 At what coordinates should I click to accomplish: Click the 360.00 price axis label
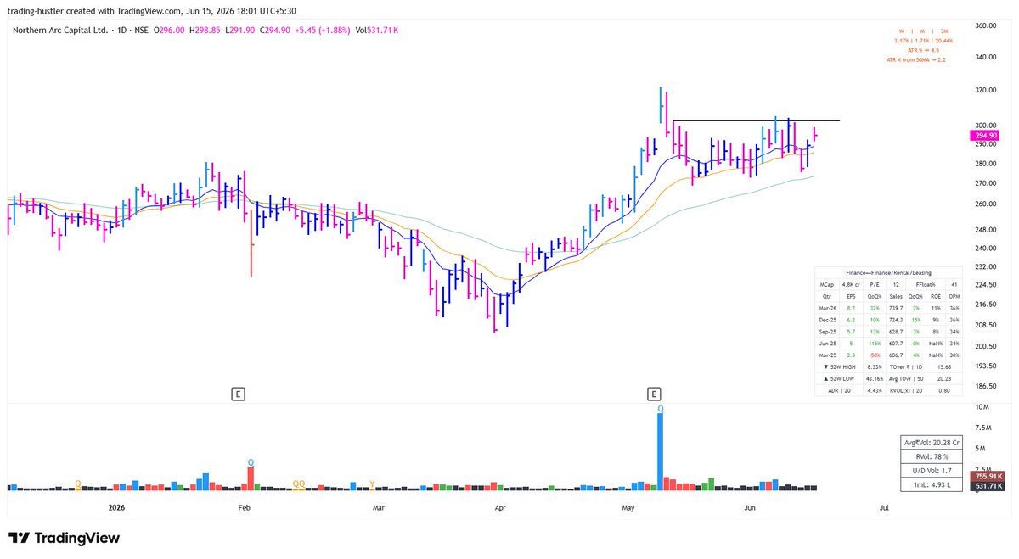coord(985,25)
